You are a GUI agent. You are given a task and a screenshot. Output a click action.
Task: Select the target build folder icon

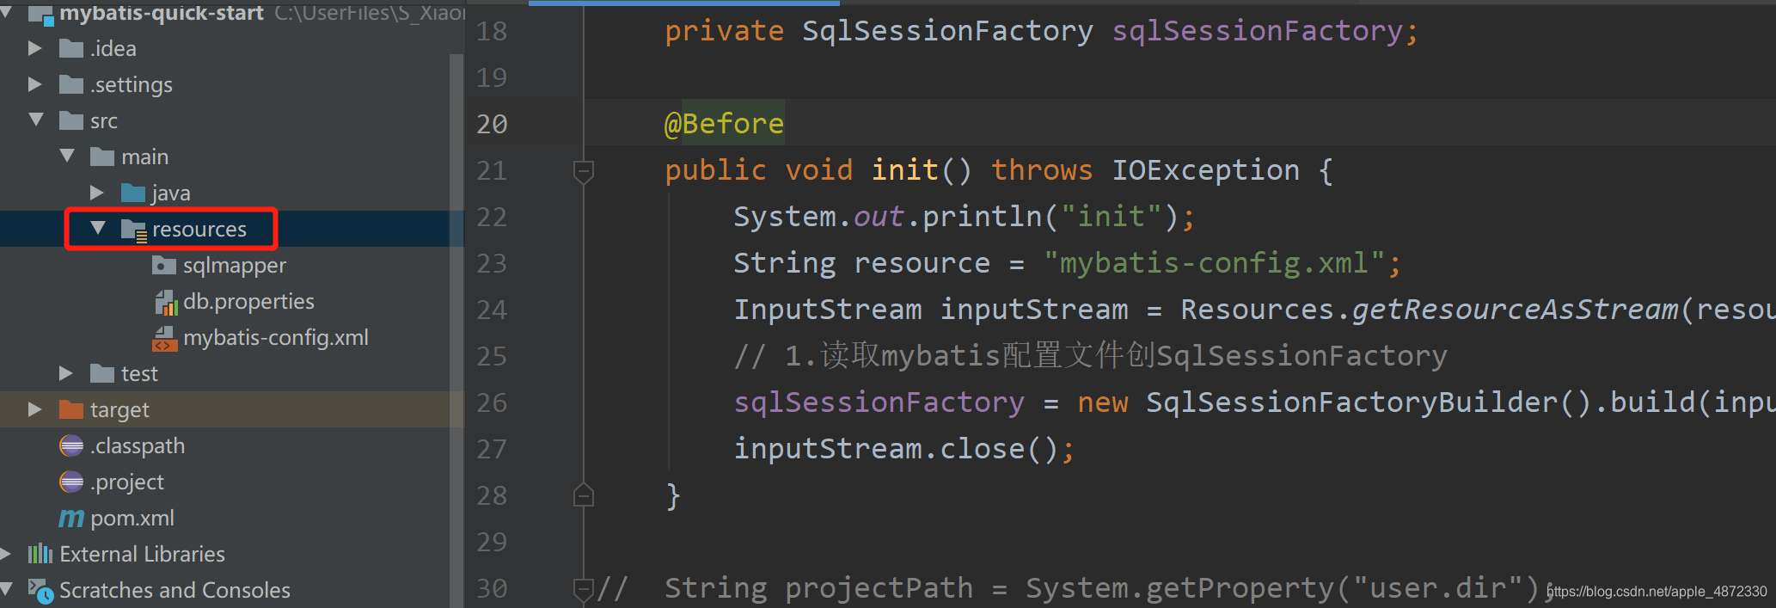(x=71, y=409)
